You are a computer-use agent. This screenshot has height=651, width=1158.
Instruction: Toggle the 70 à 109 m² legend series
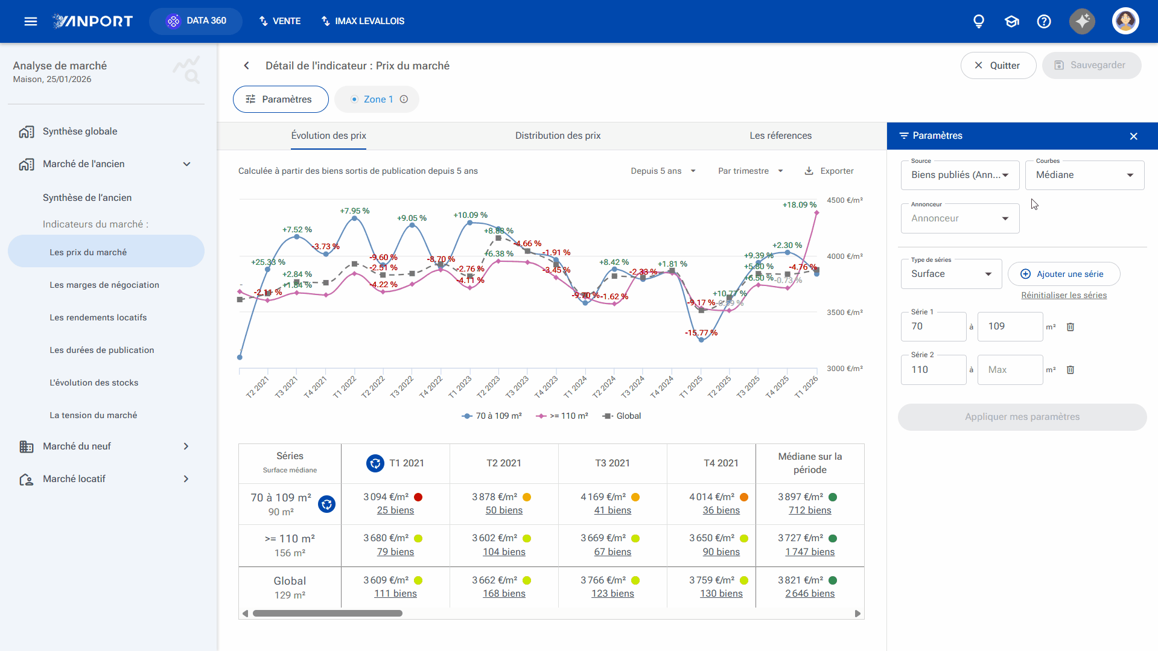click(492, 416)
